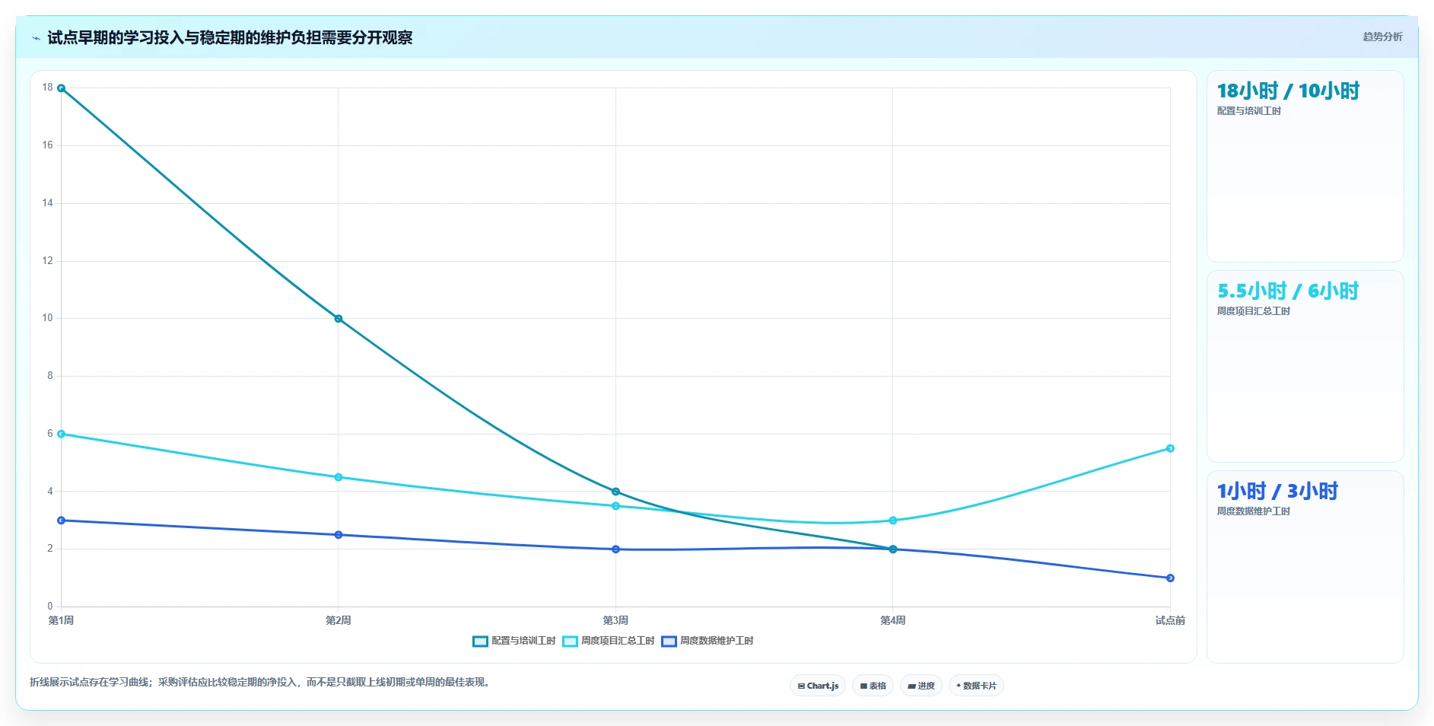Select 周度项目汇总工时 point at 第1周
1434x726 pixels.
[x=62, y=434]
